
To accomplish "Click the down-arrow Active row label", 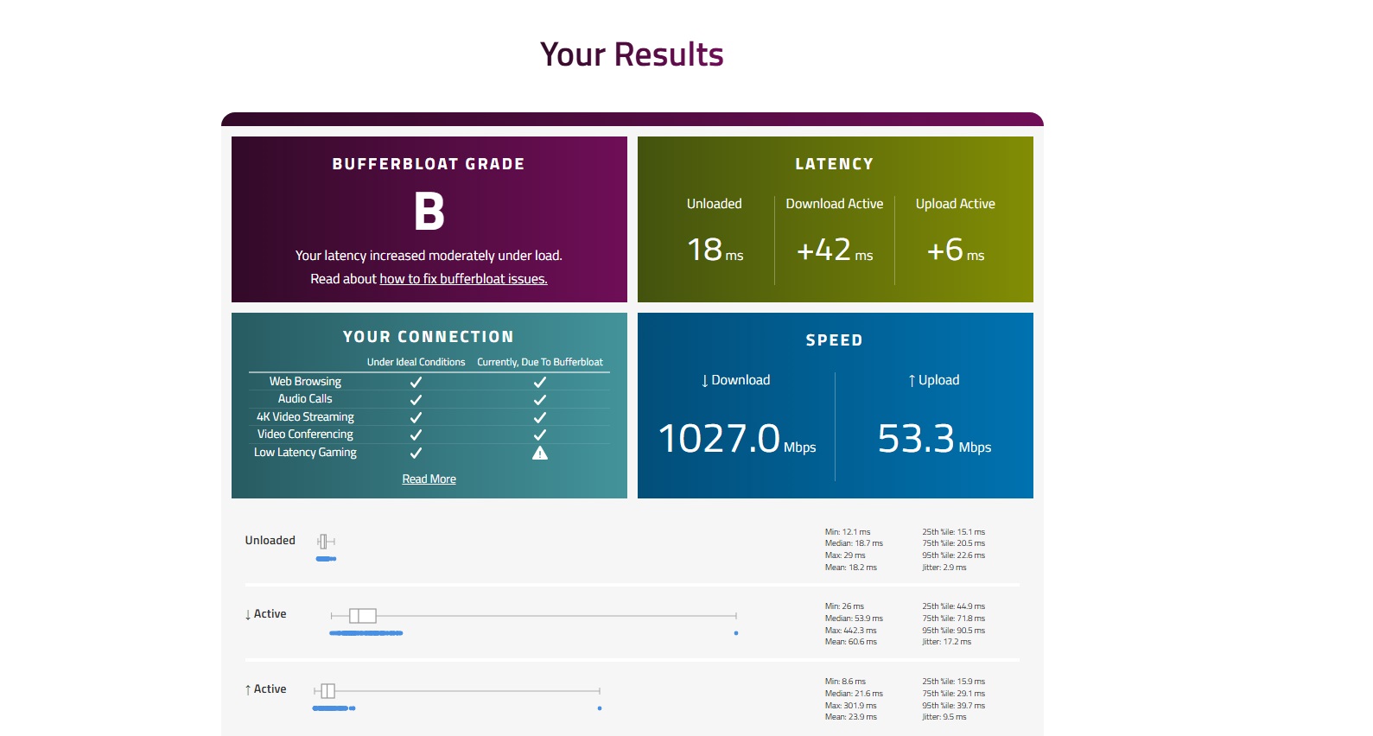I will coord(265,614).
